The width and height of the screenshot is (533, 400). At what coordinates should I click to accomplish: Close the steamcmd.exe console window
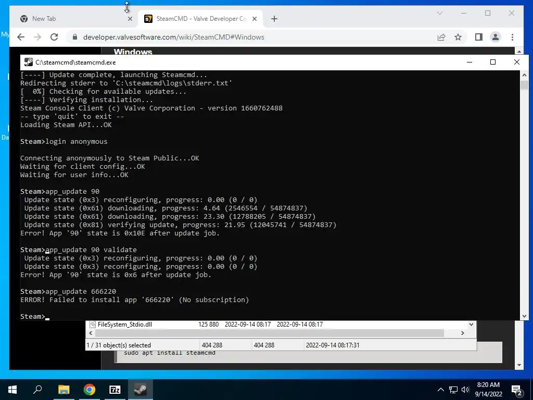point(517,62)
